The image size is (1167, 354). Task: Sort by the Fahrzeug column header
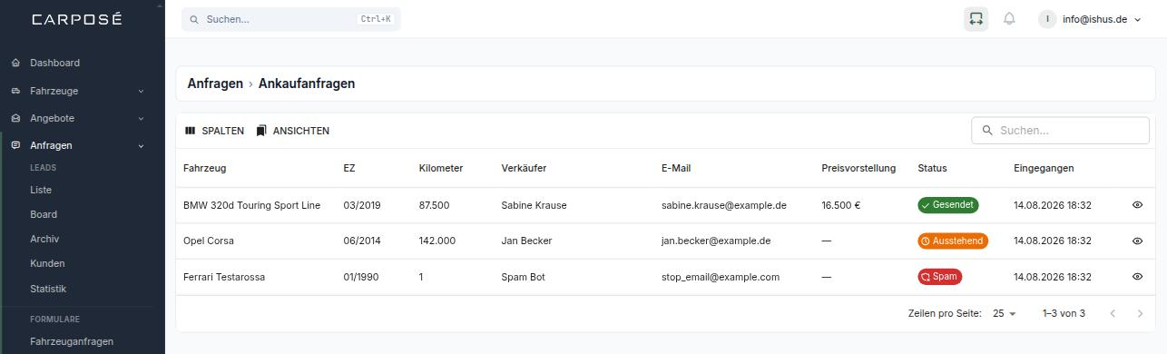pyautogui.click(x=205, y=168)
